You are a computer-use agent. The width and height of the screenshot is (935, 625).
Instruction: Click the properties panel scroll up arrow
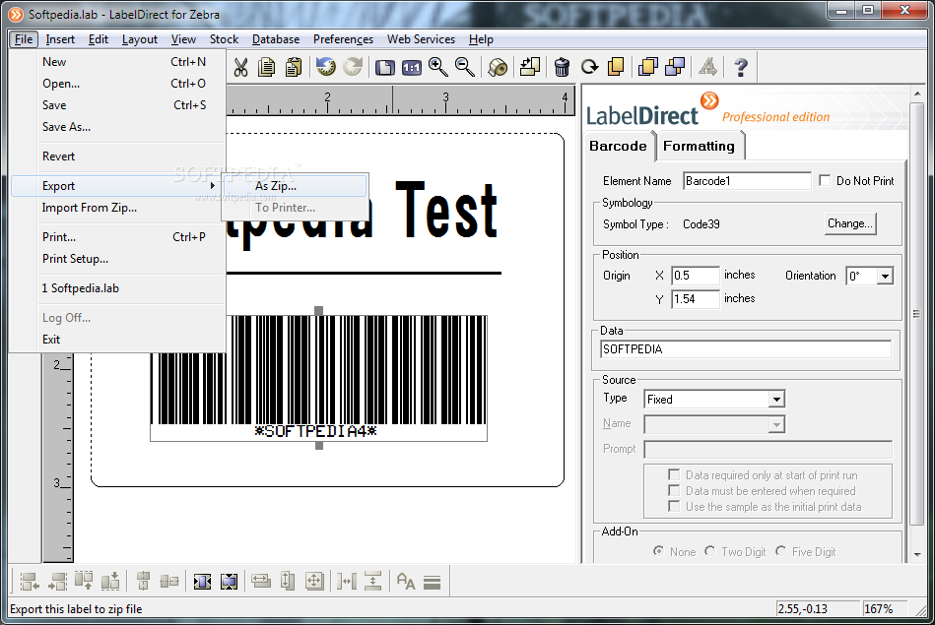pyautogui.click(x=917, y=94)
